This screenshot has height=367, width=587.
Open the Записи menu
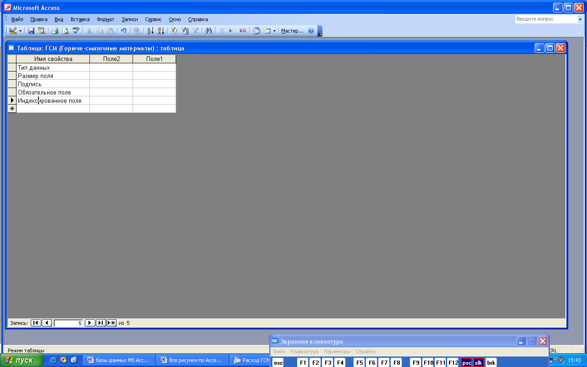point(130,19)
